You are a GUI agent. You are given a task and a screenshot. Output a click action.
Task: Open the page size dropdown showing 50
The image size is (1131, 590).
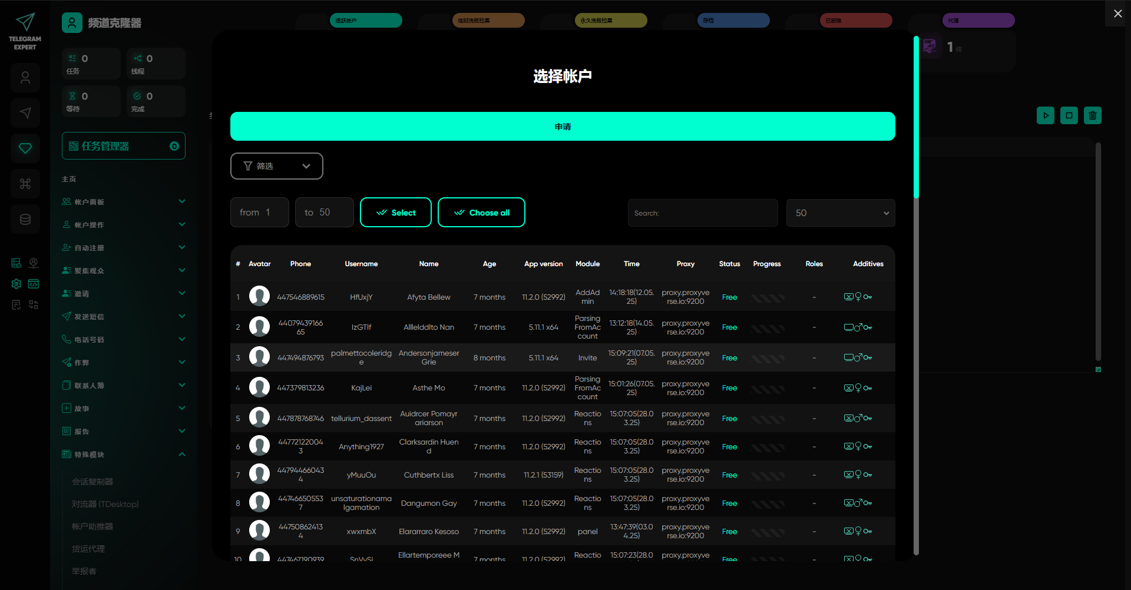840,213
